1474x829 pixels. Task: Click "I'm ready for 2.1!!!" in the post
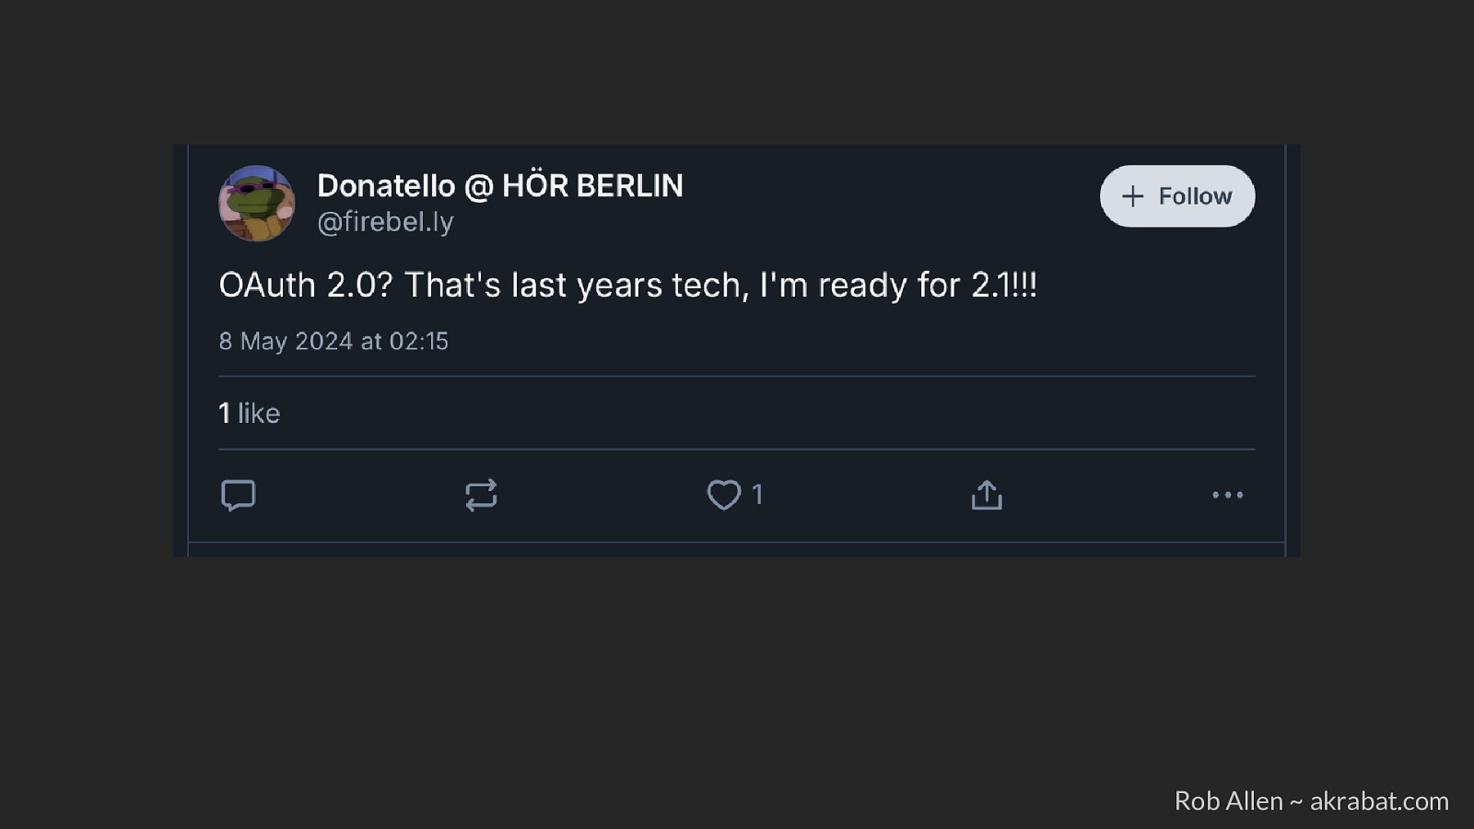[x=898, y=286]
